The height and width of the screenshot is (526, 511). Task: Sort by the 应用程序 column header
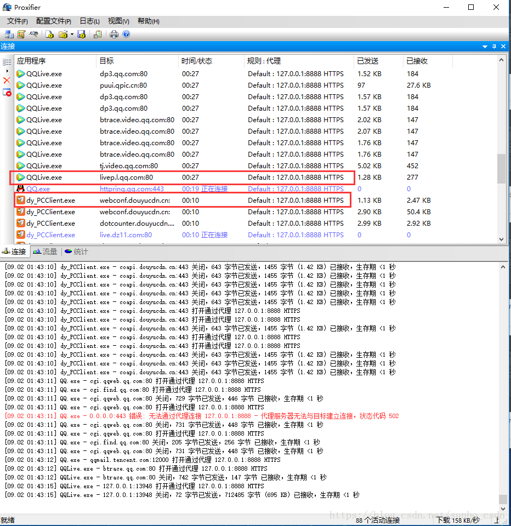point(55,61)
